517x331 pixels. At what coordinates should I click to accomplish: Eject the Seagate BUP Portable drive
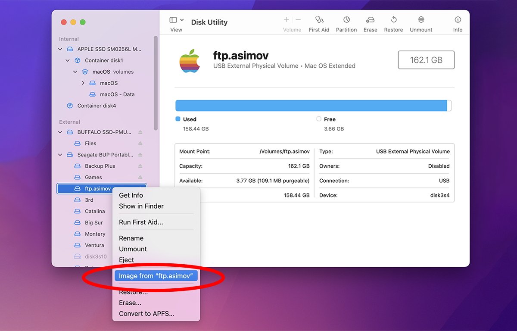point(140,155)
